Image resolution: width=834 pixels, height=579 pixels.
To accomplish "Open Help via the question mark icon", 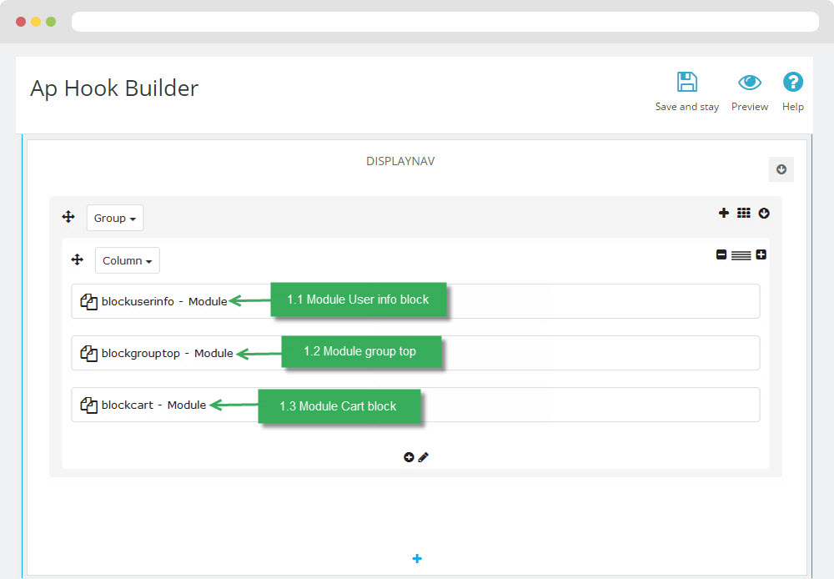I will pos(792,82).
